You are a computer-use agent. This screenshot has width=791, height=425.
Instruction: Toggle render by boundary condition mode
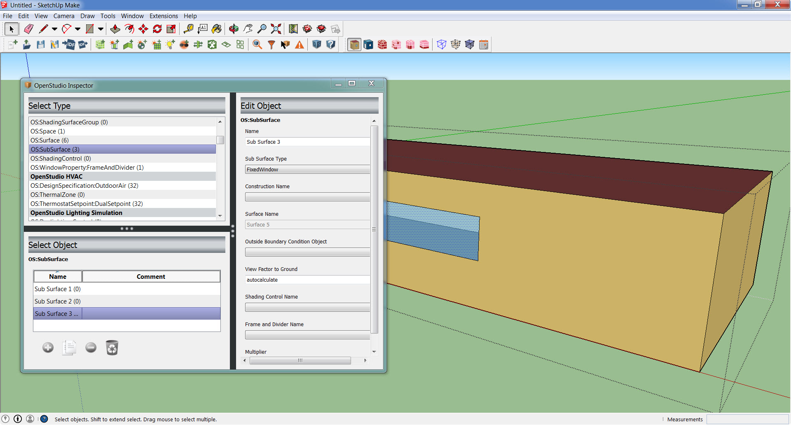click(x=368, y=44)
